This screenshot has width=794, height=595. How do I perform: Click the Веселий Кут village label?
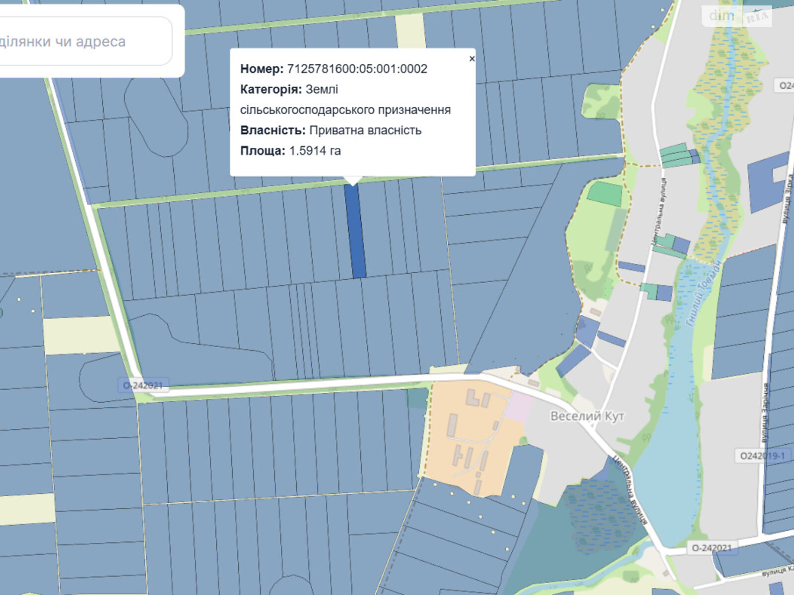tap(587, 416)
